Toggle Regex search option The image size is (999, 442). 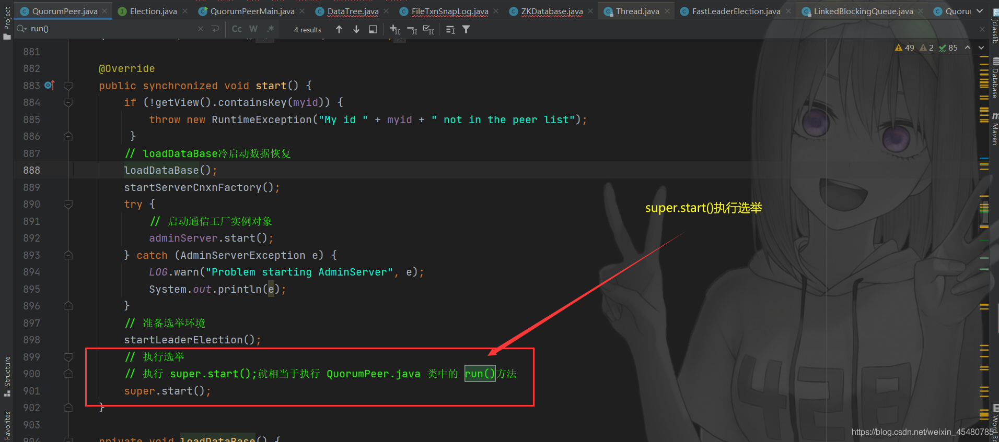pos(270,29)
